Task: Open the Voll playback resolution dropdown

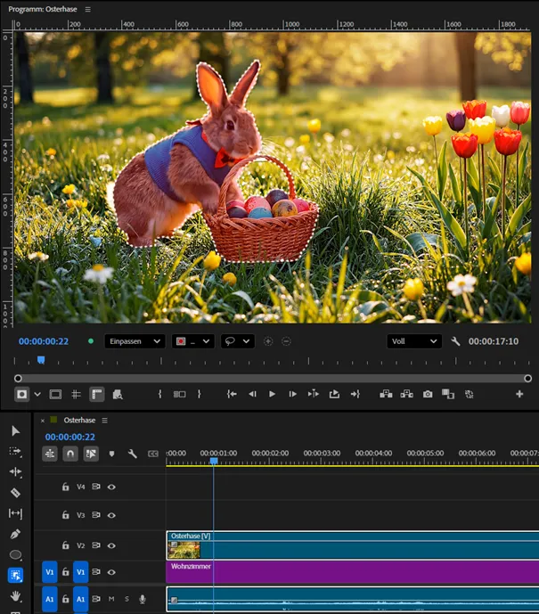Action: tap(414, 341)
